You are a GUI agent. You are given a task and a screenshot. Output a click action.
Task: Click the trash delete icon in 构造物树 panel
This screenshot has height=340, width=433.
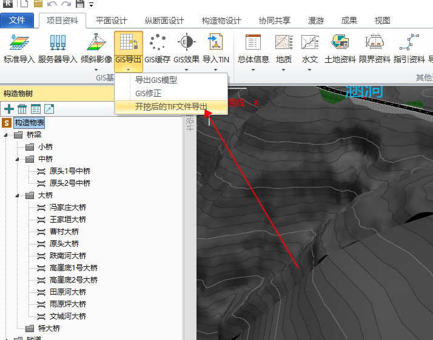tap(22, 109)
